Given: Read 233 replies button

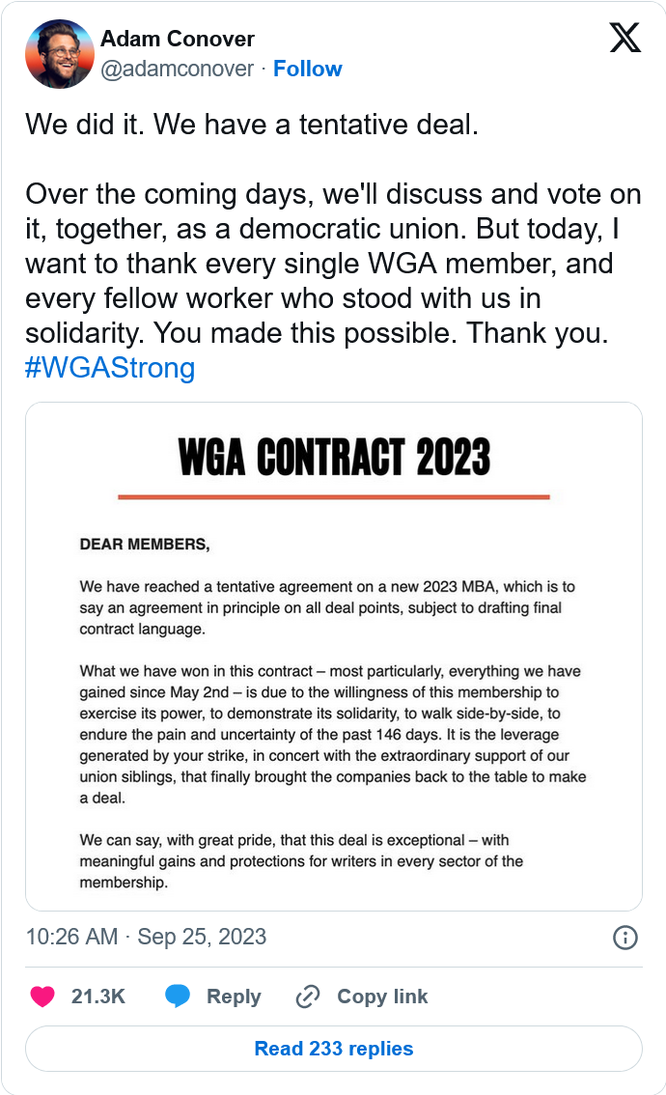Looking at the screenshot, I should [334, 1049].
